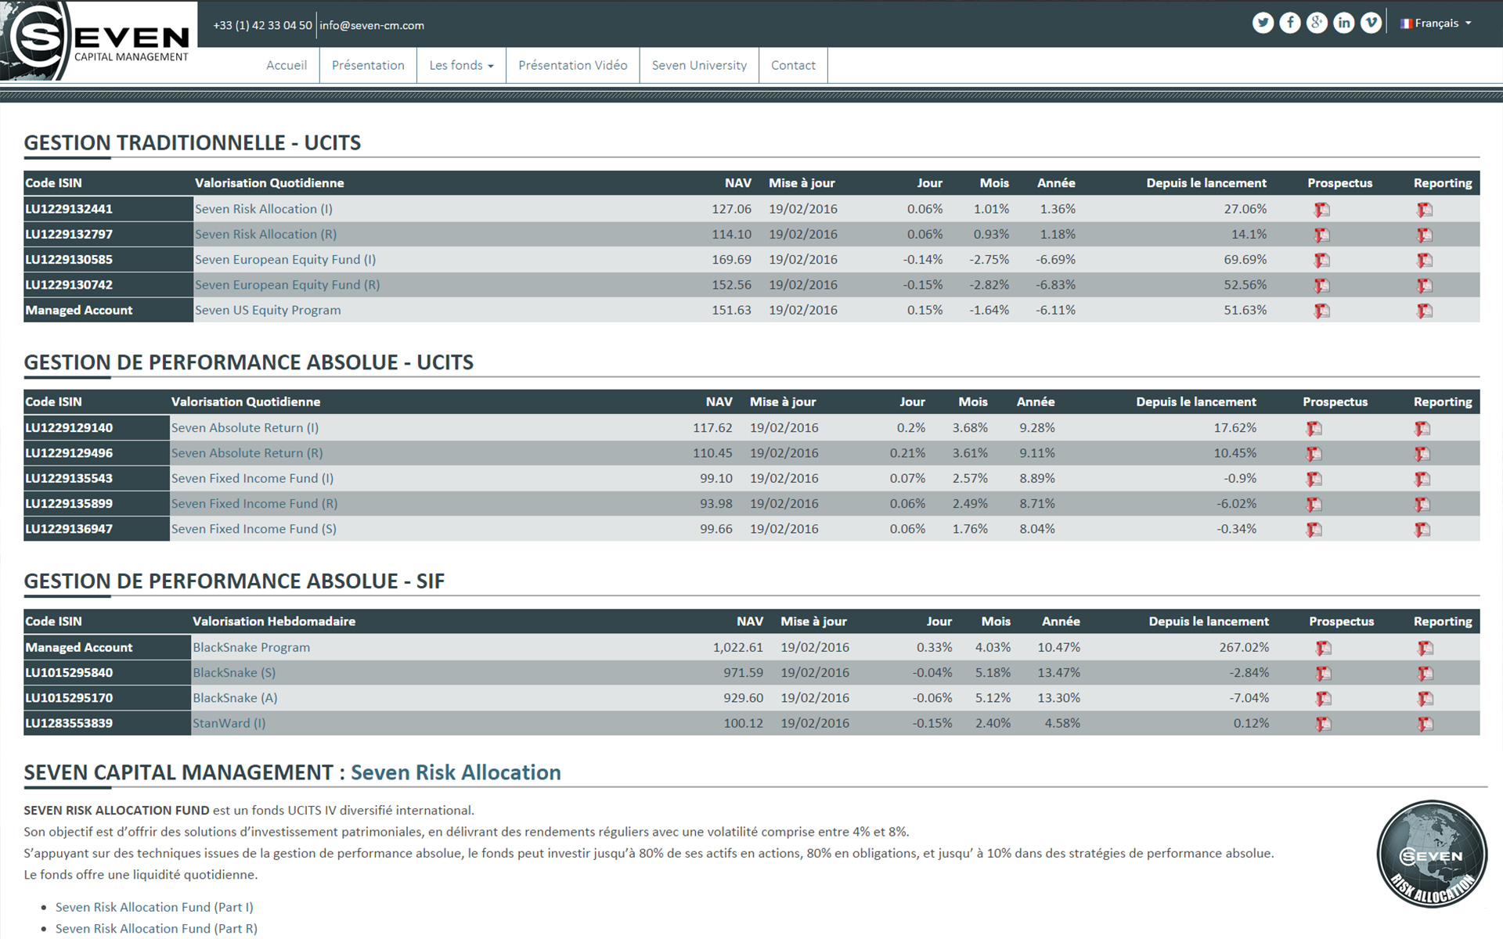Screen dimensions: 1503x939
Task: Open the Vimeo social icon
Action: [1371, 23]
